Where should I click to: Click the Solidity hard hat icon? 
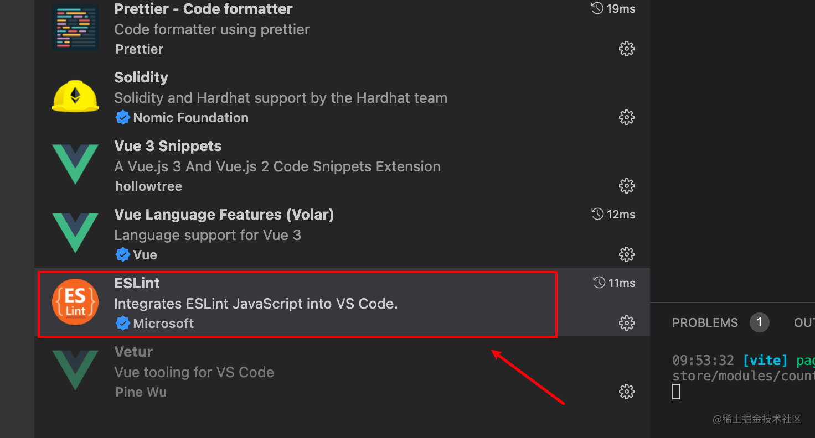pos(75,95)
